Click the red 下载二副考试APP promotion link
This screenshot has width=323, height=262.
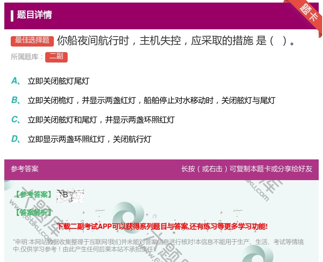162,227
